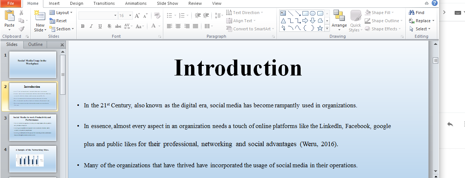The height and width of the screenshot is (178, 465).
Task: Open the font name combo box
Action: click(98, 16)
